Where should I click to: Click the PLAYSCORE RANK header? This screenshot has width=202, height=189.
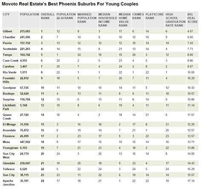pyautogui.click(x=155, y=16)
